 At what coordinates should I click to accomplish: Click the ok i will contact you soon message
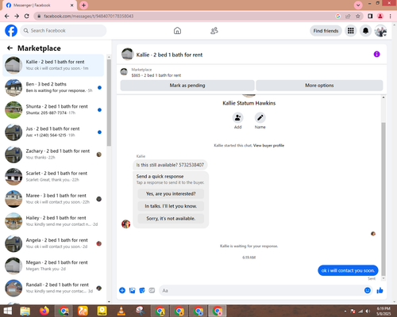pos(348,270)
